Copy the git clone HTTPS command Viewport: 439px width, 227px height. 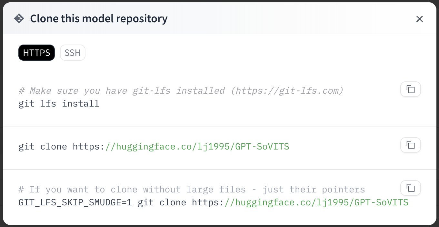410,145
